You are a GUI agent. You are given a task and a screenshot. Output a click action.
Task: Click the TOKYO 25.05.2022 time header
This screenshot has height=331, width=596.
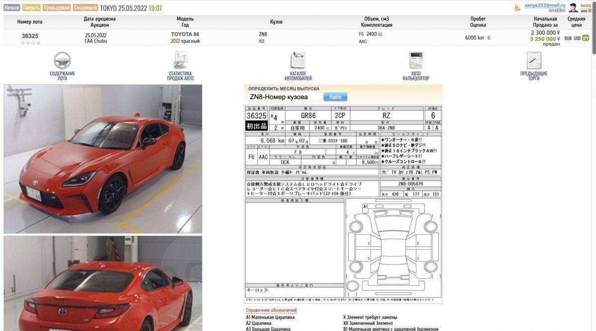131,8
